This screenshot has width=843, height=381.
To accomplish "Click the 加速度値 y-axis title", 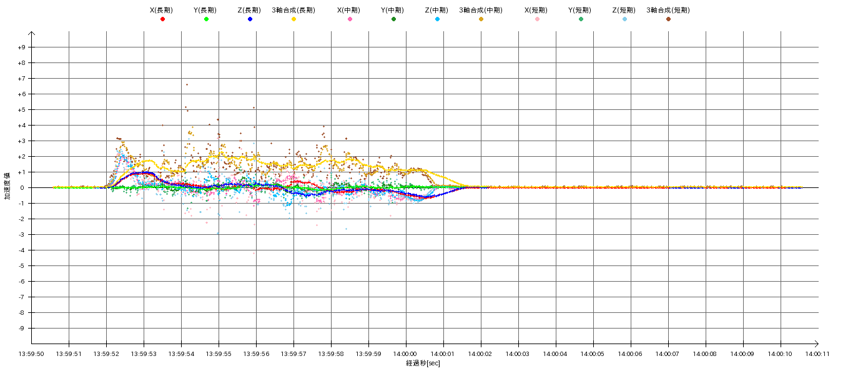I will pos(7,186).
